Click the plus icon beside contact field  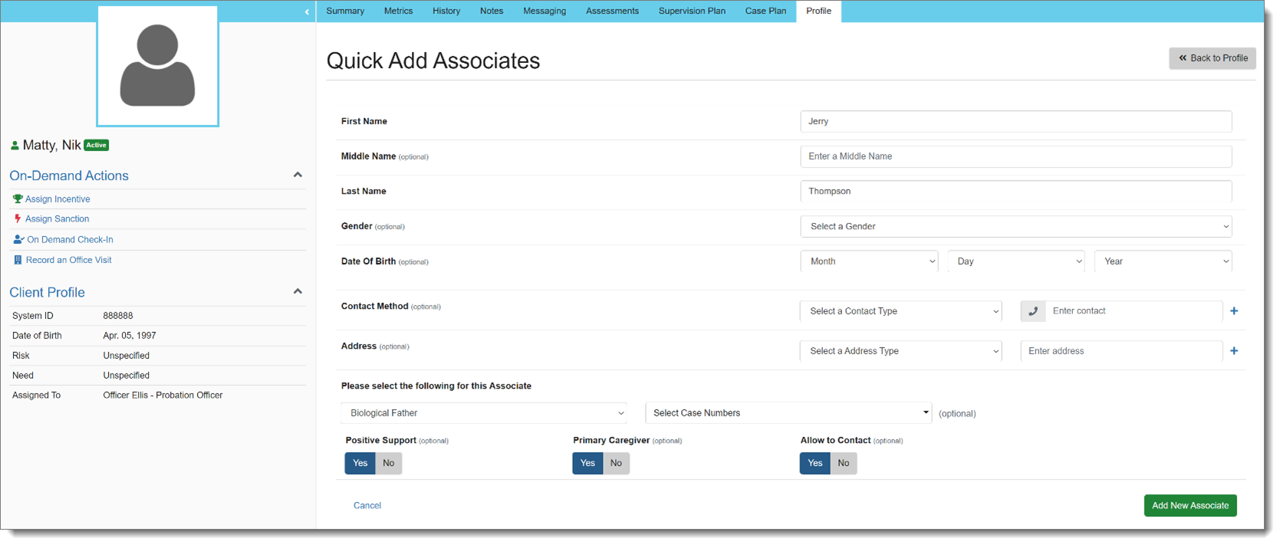pos(1234,311)
